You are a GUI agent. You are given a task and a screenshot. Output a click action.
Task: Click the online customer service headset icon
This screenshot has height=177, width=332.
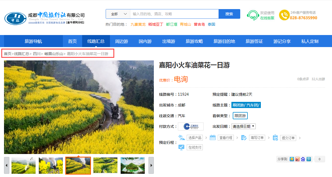(253, 15)
